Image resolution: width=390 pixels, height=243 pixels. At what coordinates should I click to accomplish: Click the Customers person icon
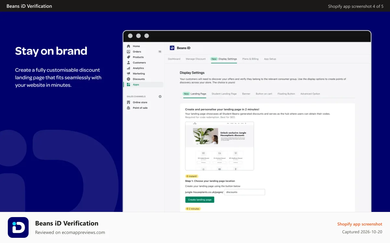coord(128,63)
